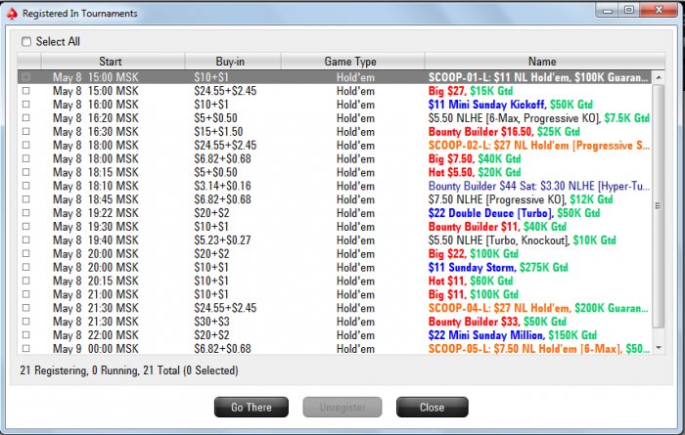
Task: Select SCOOP-05-L: $7.50 NL Hold'em 6-Max
Action: click(538, 349)
